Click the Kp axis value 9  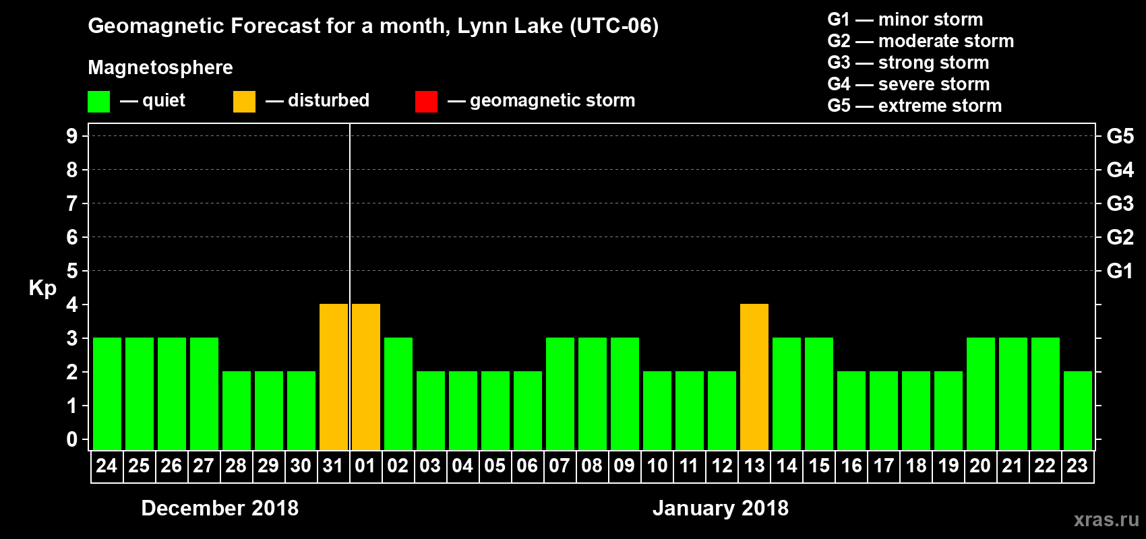tap(72, 136)
